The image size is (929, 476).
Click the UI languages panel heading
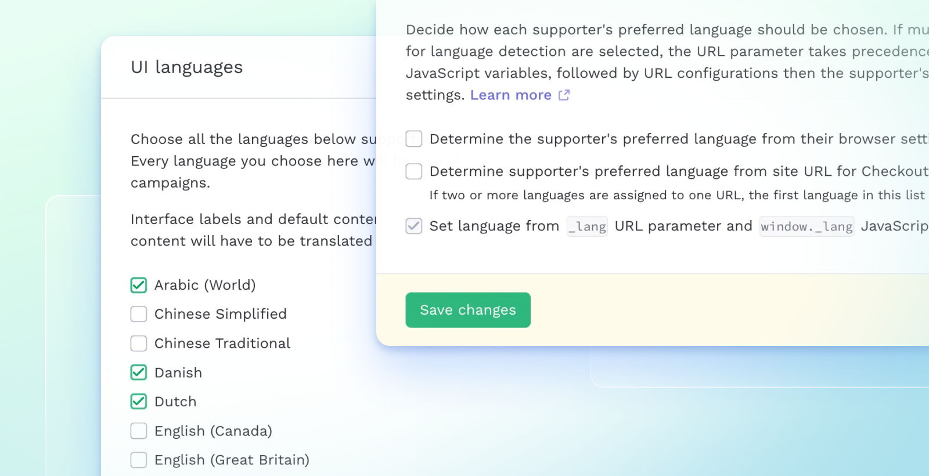point(187,67)
